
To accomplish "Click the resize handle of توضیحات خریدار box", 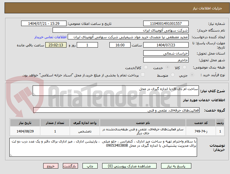I will [x=11, y=155].
